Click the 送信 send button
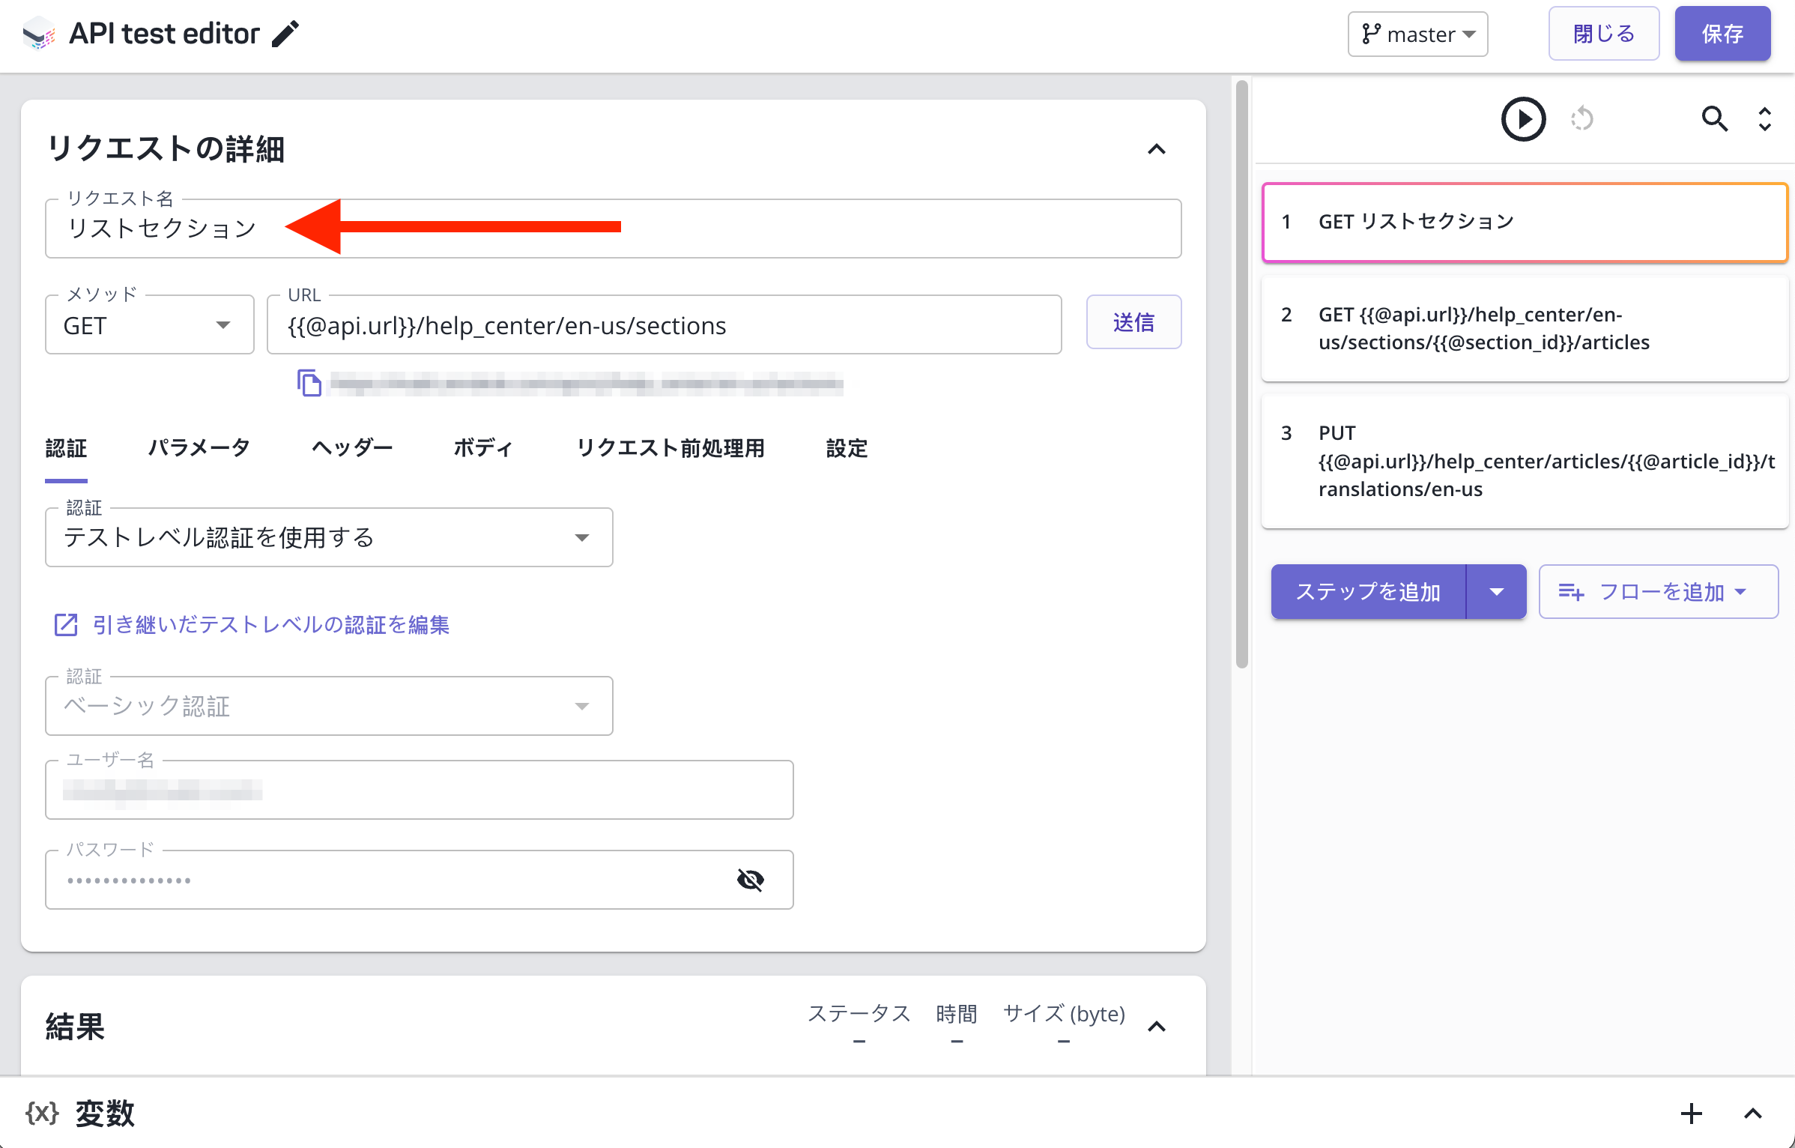The height and width of the screenshot is (1148, 1795). click(x=1133, y=322)
